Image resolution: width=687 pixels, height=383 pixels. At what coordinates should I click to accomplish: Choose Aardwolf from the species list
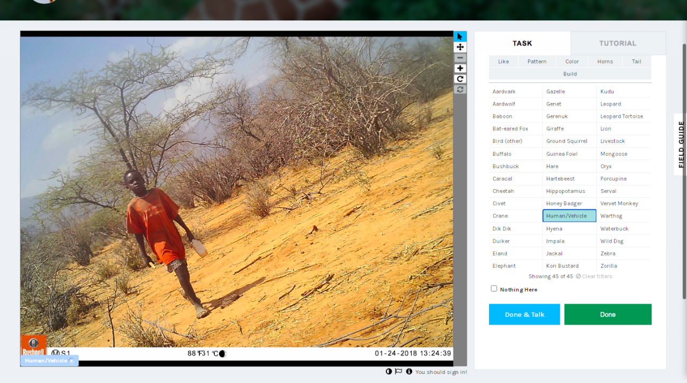(516, 104)
